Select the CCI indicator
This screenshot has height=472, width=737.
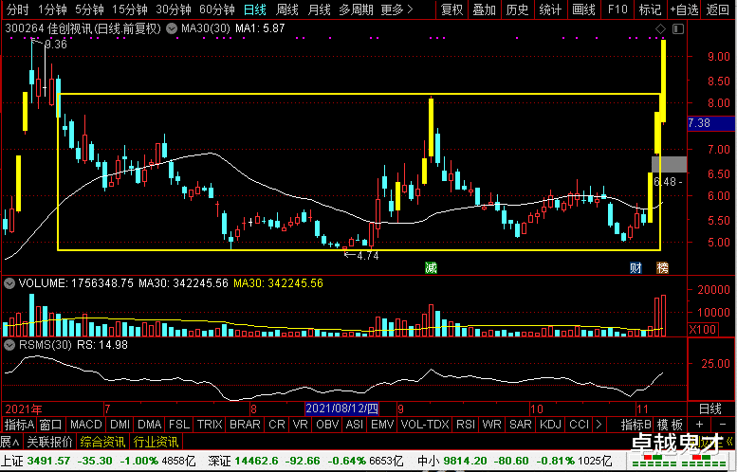[x=579, y=425]
